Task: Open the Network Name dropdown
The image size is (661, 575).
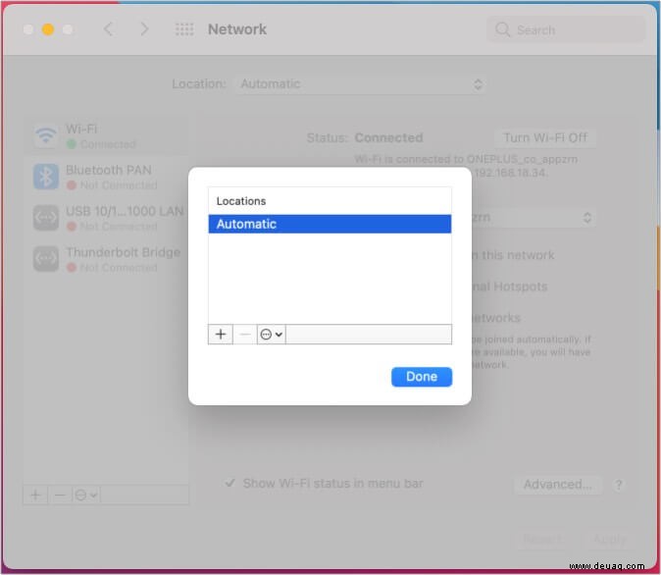Action: coord(534,218)
